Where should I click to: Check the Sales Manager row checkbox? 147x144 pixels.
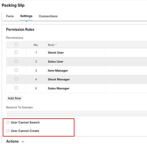click(16, 88)
